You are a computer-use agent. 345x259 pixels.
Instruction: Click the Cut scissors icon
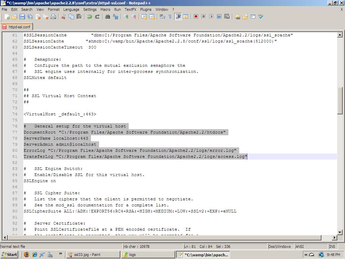(63, 17)
